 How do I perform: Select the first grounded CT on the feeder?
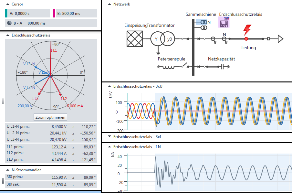tap(214, 39)
